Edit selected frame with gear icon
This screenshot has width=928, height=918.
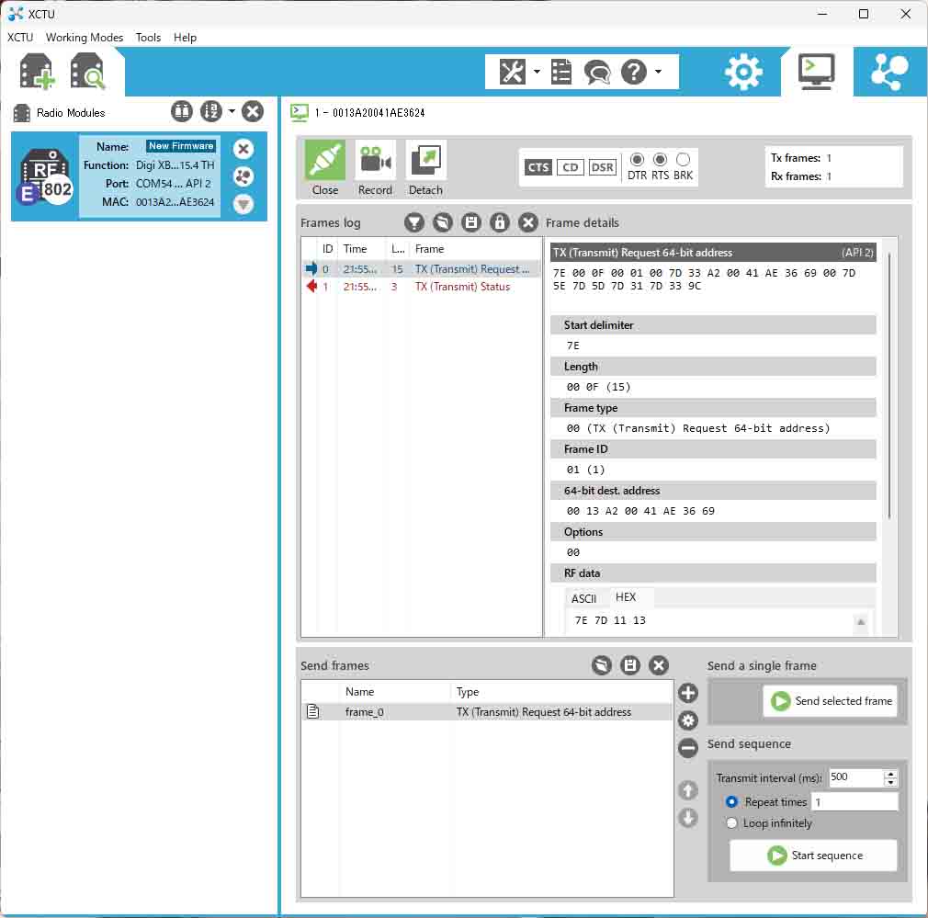(687, 720)
